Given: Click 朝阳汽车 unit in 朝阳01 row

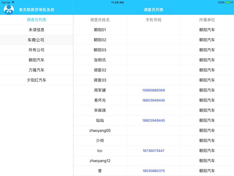Looking at the screenshot, I should (207, 30).
